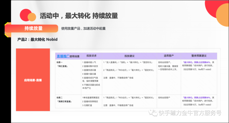
Task: Select suggestion 2「商品购买」/「ROI出价」in scene one
Action: [x=129, y=70]
